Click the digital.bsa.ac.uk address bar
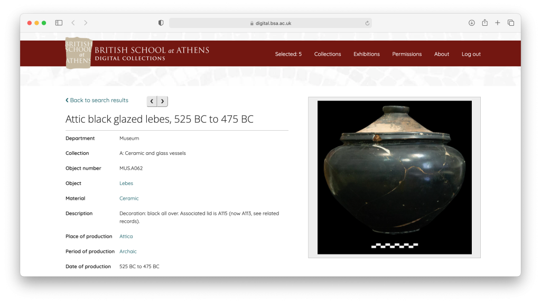The width and height of the screenshot is (541, 303). [270, 23]
